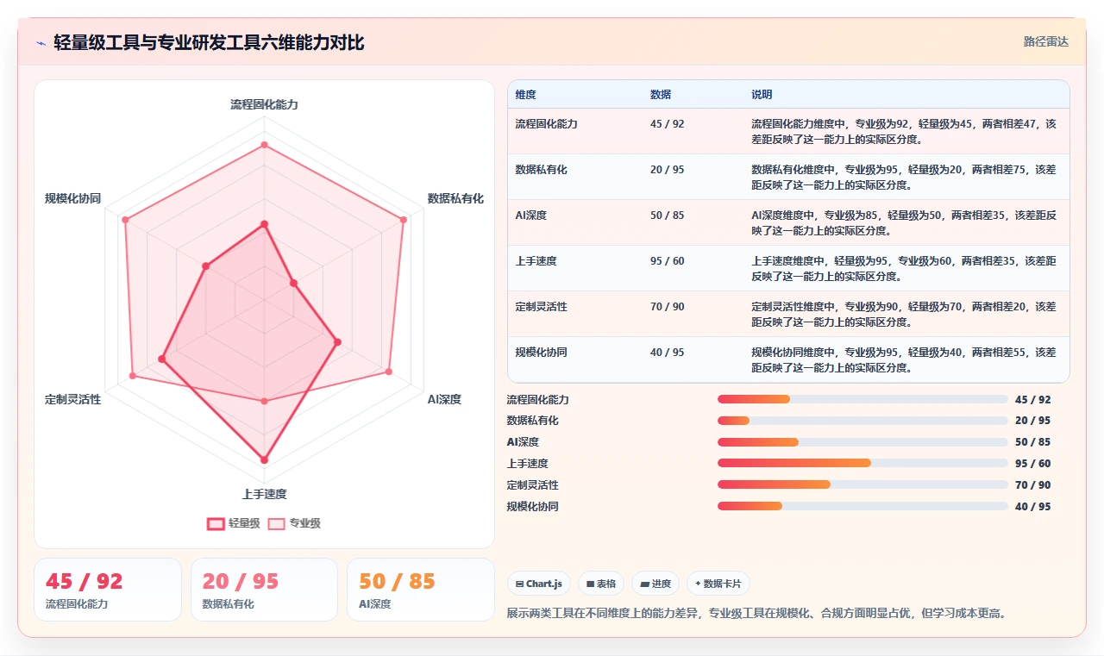
Task: Click the 轻量级 data point on AI深度 axis
Action: click(337, 342)
